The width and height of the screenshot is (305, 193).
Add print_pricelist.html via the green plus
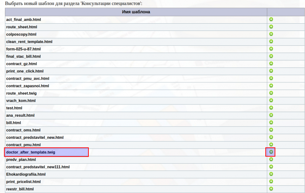271,182
